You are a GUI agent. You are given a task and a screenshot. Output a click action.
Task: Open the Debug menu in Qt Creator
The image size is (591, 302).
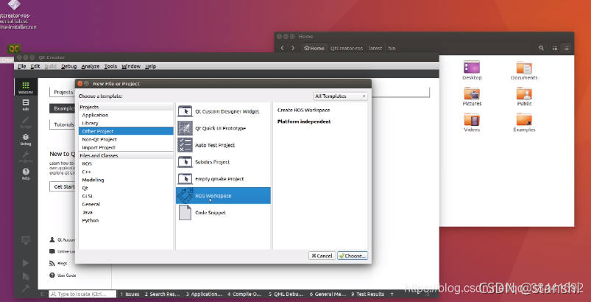click(68, 66)
